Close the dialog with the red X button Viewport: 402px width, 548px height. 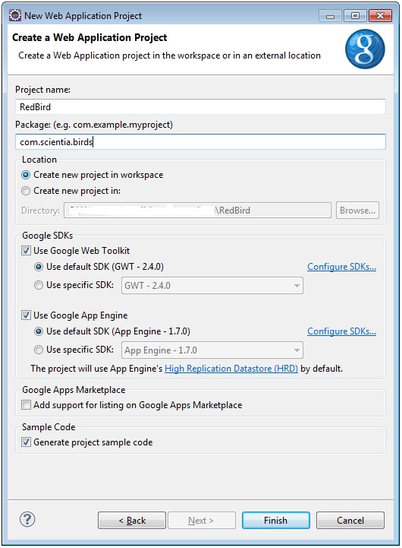[380, 16]
